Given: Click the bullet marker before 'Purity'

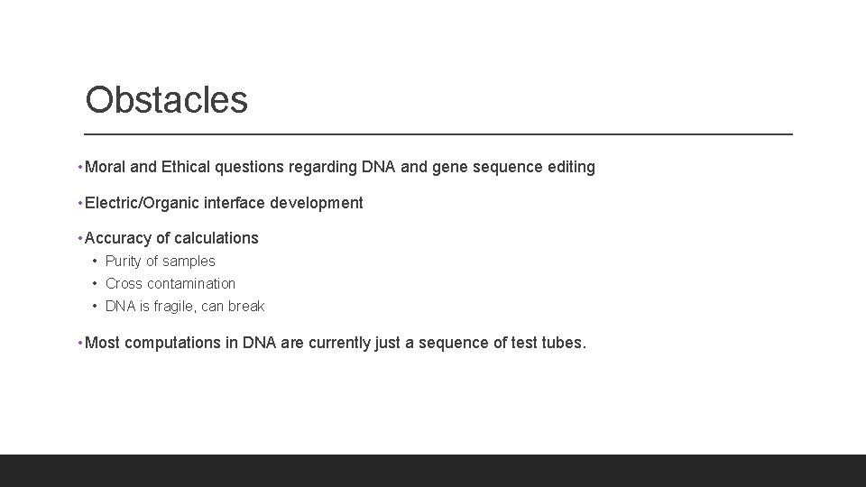Looking at the screenshot, I should tap(95, 262).
